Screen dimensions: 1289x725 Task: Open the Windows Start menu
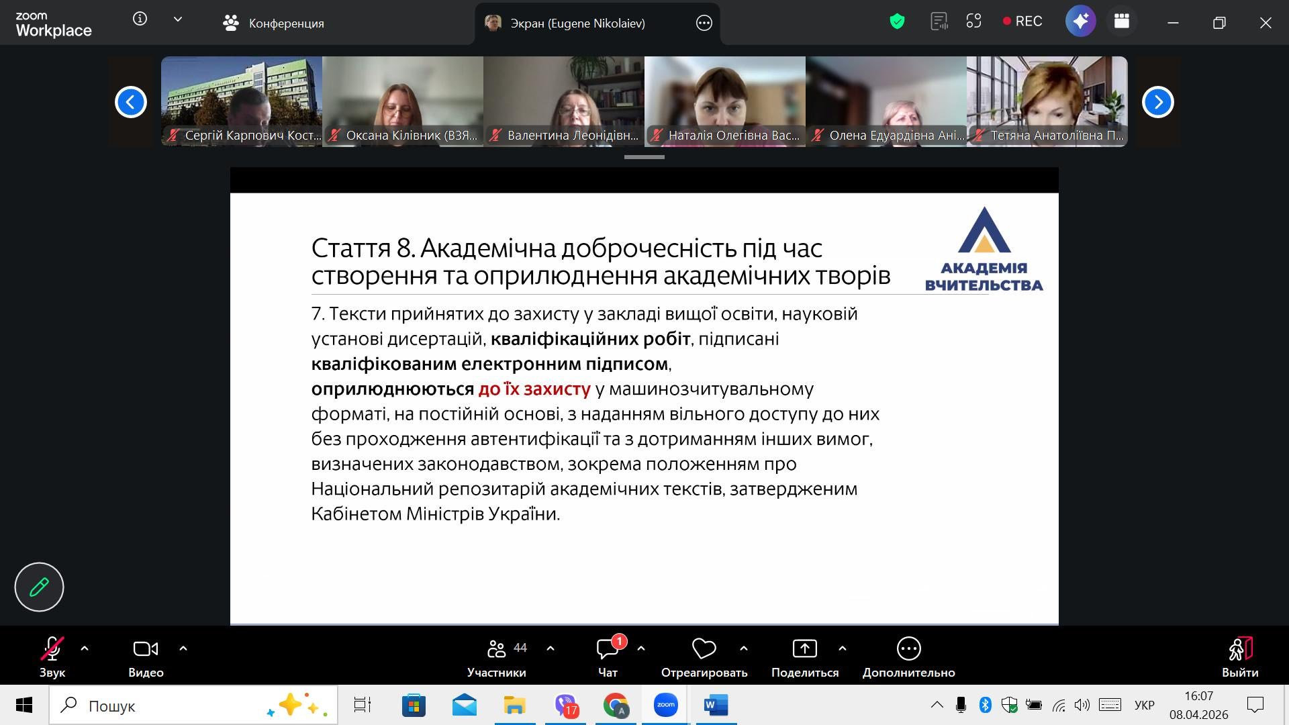coord(24,706)
